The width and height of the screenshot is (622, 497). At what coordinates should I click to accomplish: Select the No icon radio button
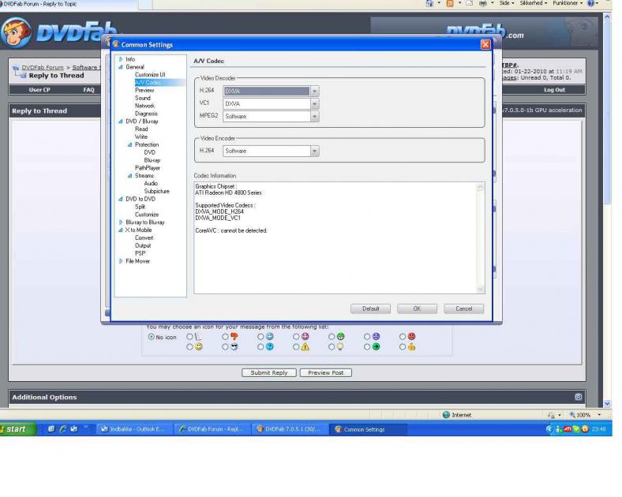(x=151, y=337)
